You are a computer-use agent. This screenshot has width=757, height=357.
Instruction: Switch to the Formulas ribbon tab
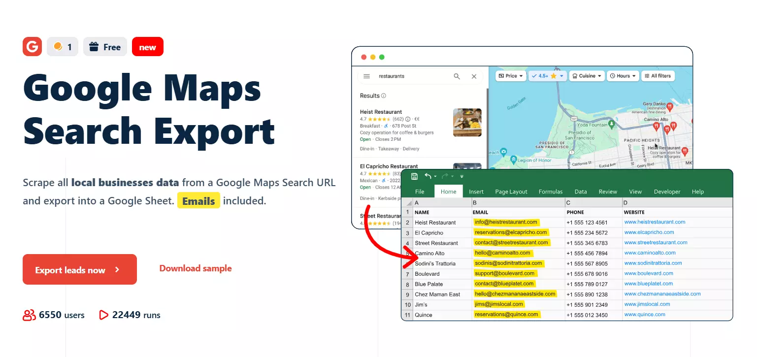551,192
